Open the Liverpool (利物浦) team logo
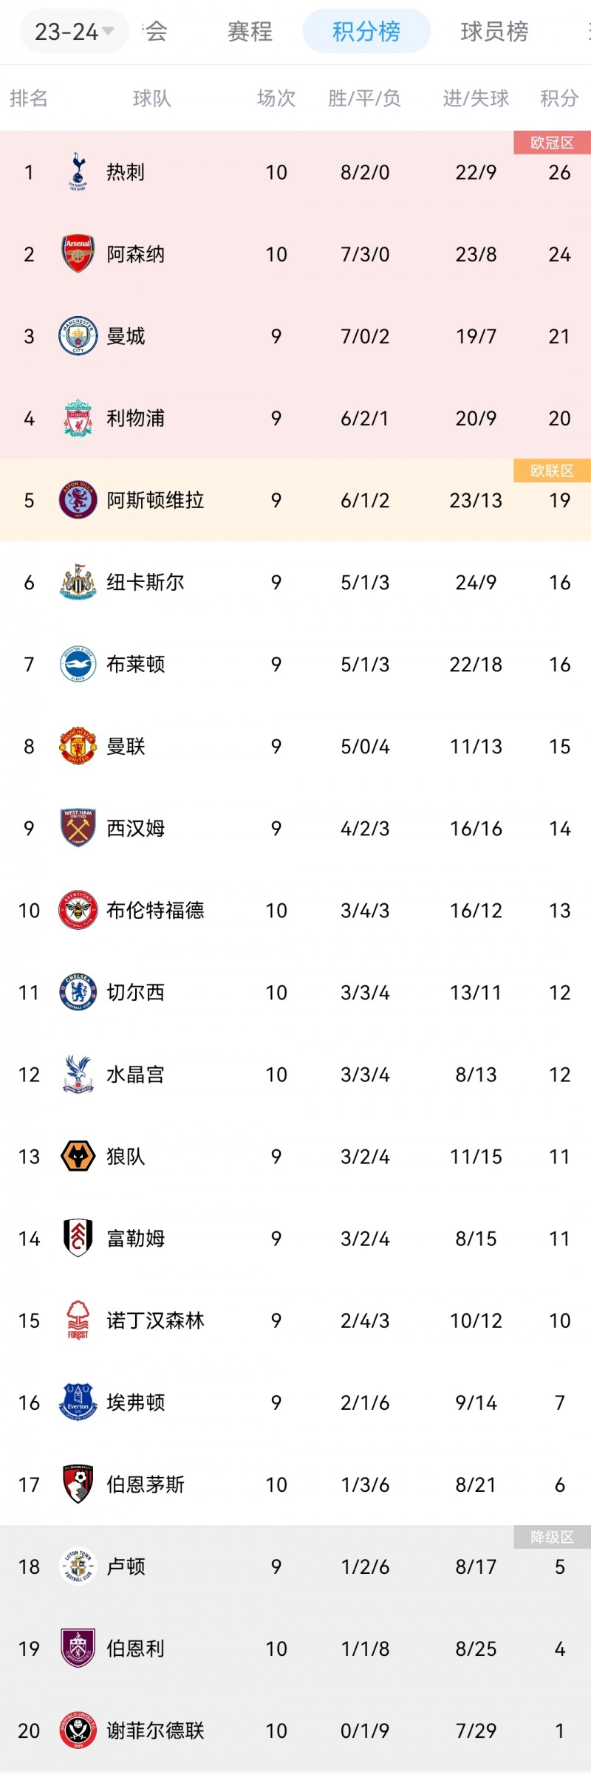 [x=78, y=418]
